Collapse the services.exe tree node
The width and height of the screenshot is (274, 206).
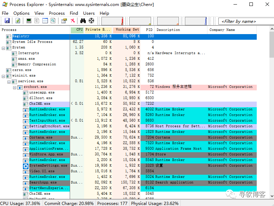(9, 82)
